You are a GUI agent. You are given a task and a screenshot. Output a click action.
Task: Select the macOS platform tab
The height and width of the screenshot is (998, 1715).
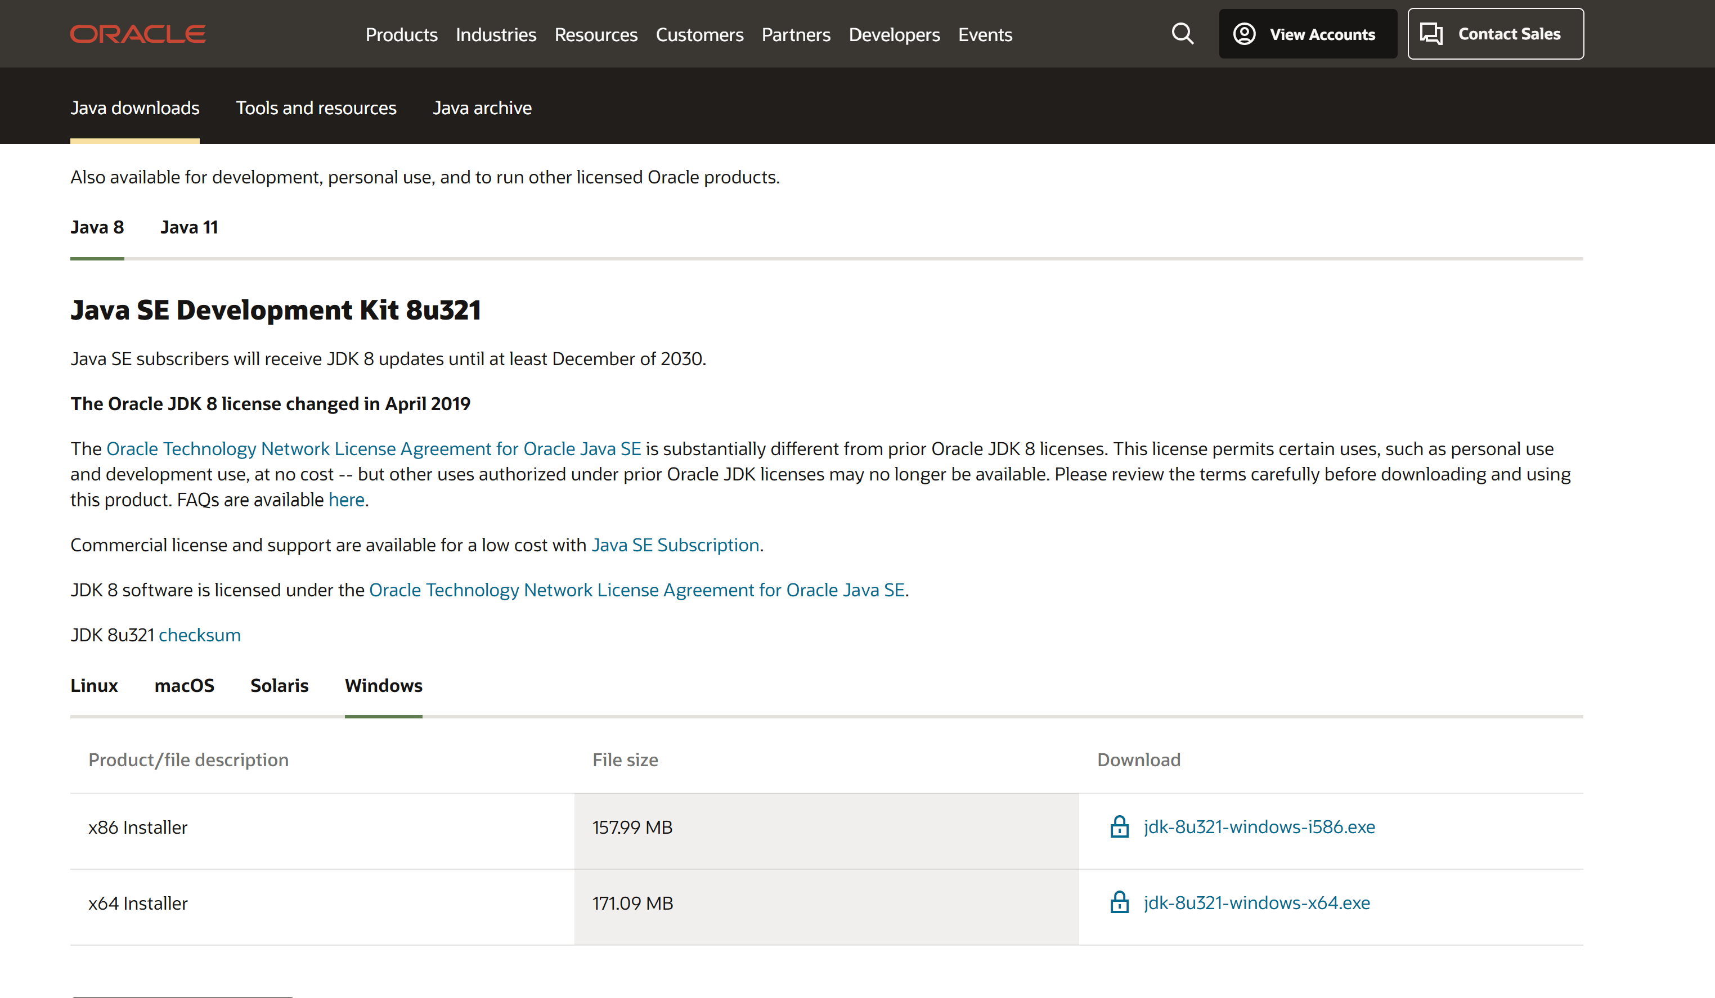184,685
